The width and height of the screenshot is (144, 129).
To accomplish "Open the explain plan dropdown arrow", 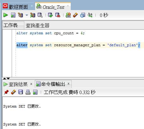I will (x=27, y=15).
